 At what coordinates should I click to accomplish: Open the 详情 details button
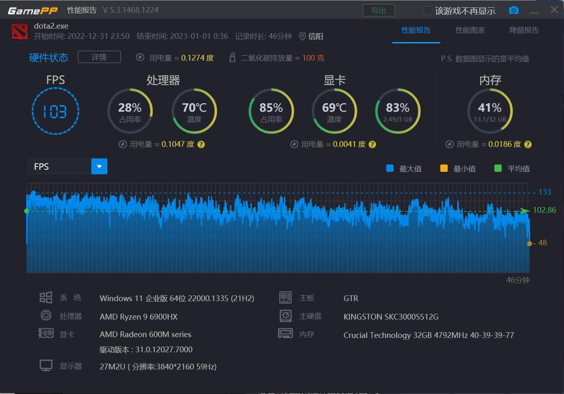click(x=99, y=57)
